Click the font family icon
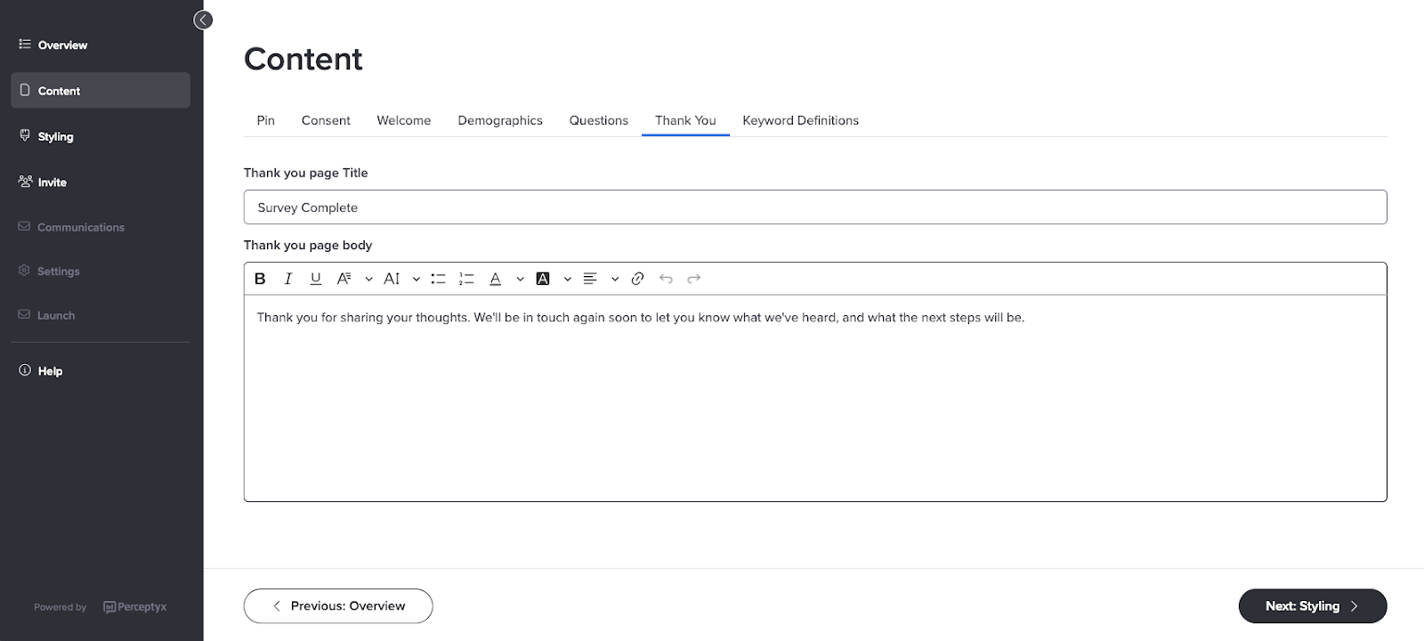Viewport: 1424px width, 641px height. click(x=344, y=279)
